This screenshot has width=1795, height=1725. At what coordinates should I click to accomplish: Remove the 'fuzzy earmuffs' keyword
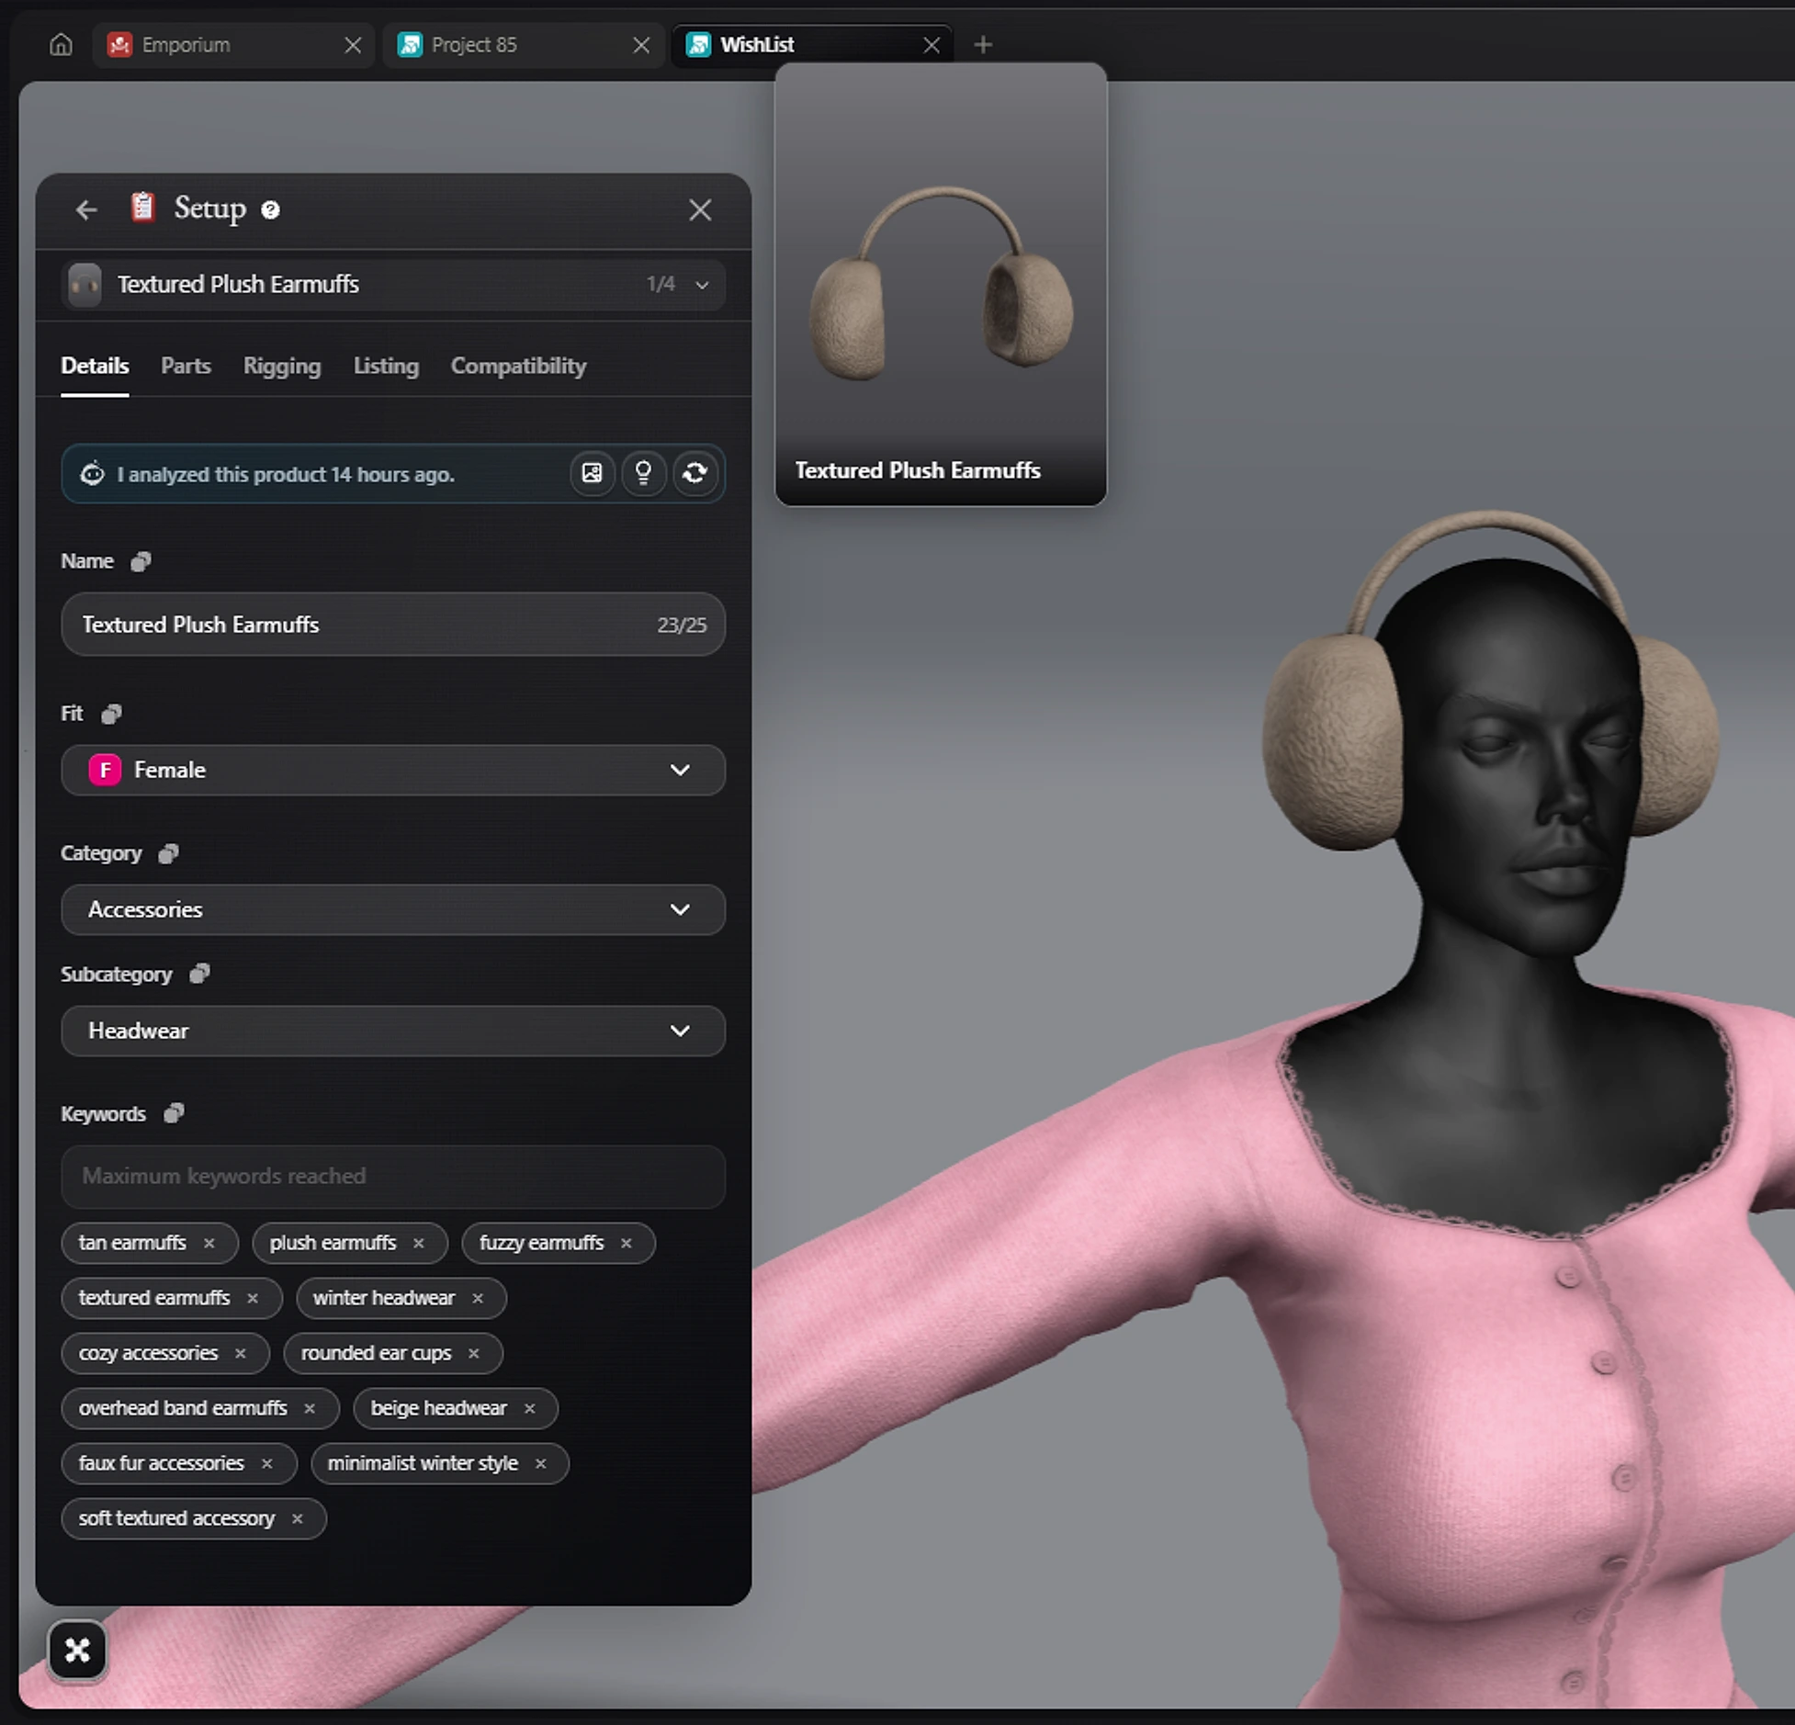point(627,1243)
